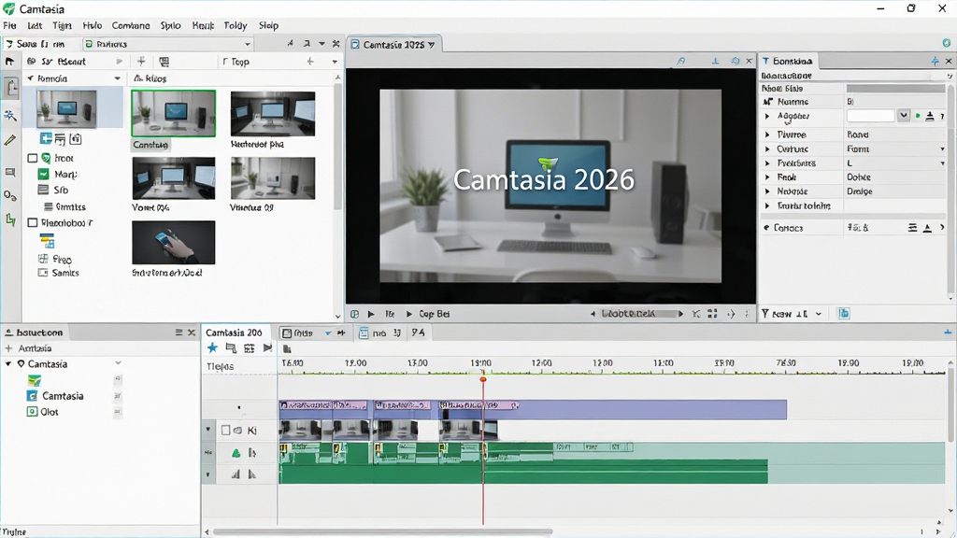Click the grey color bar atop properties list
This screenshot has width=957, height=538.
click(x=895, y=89)
